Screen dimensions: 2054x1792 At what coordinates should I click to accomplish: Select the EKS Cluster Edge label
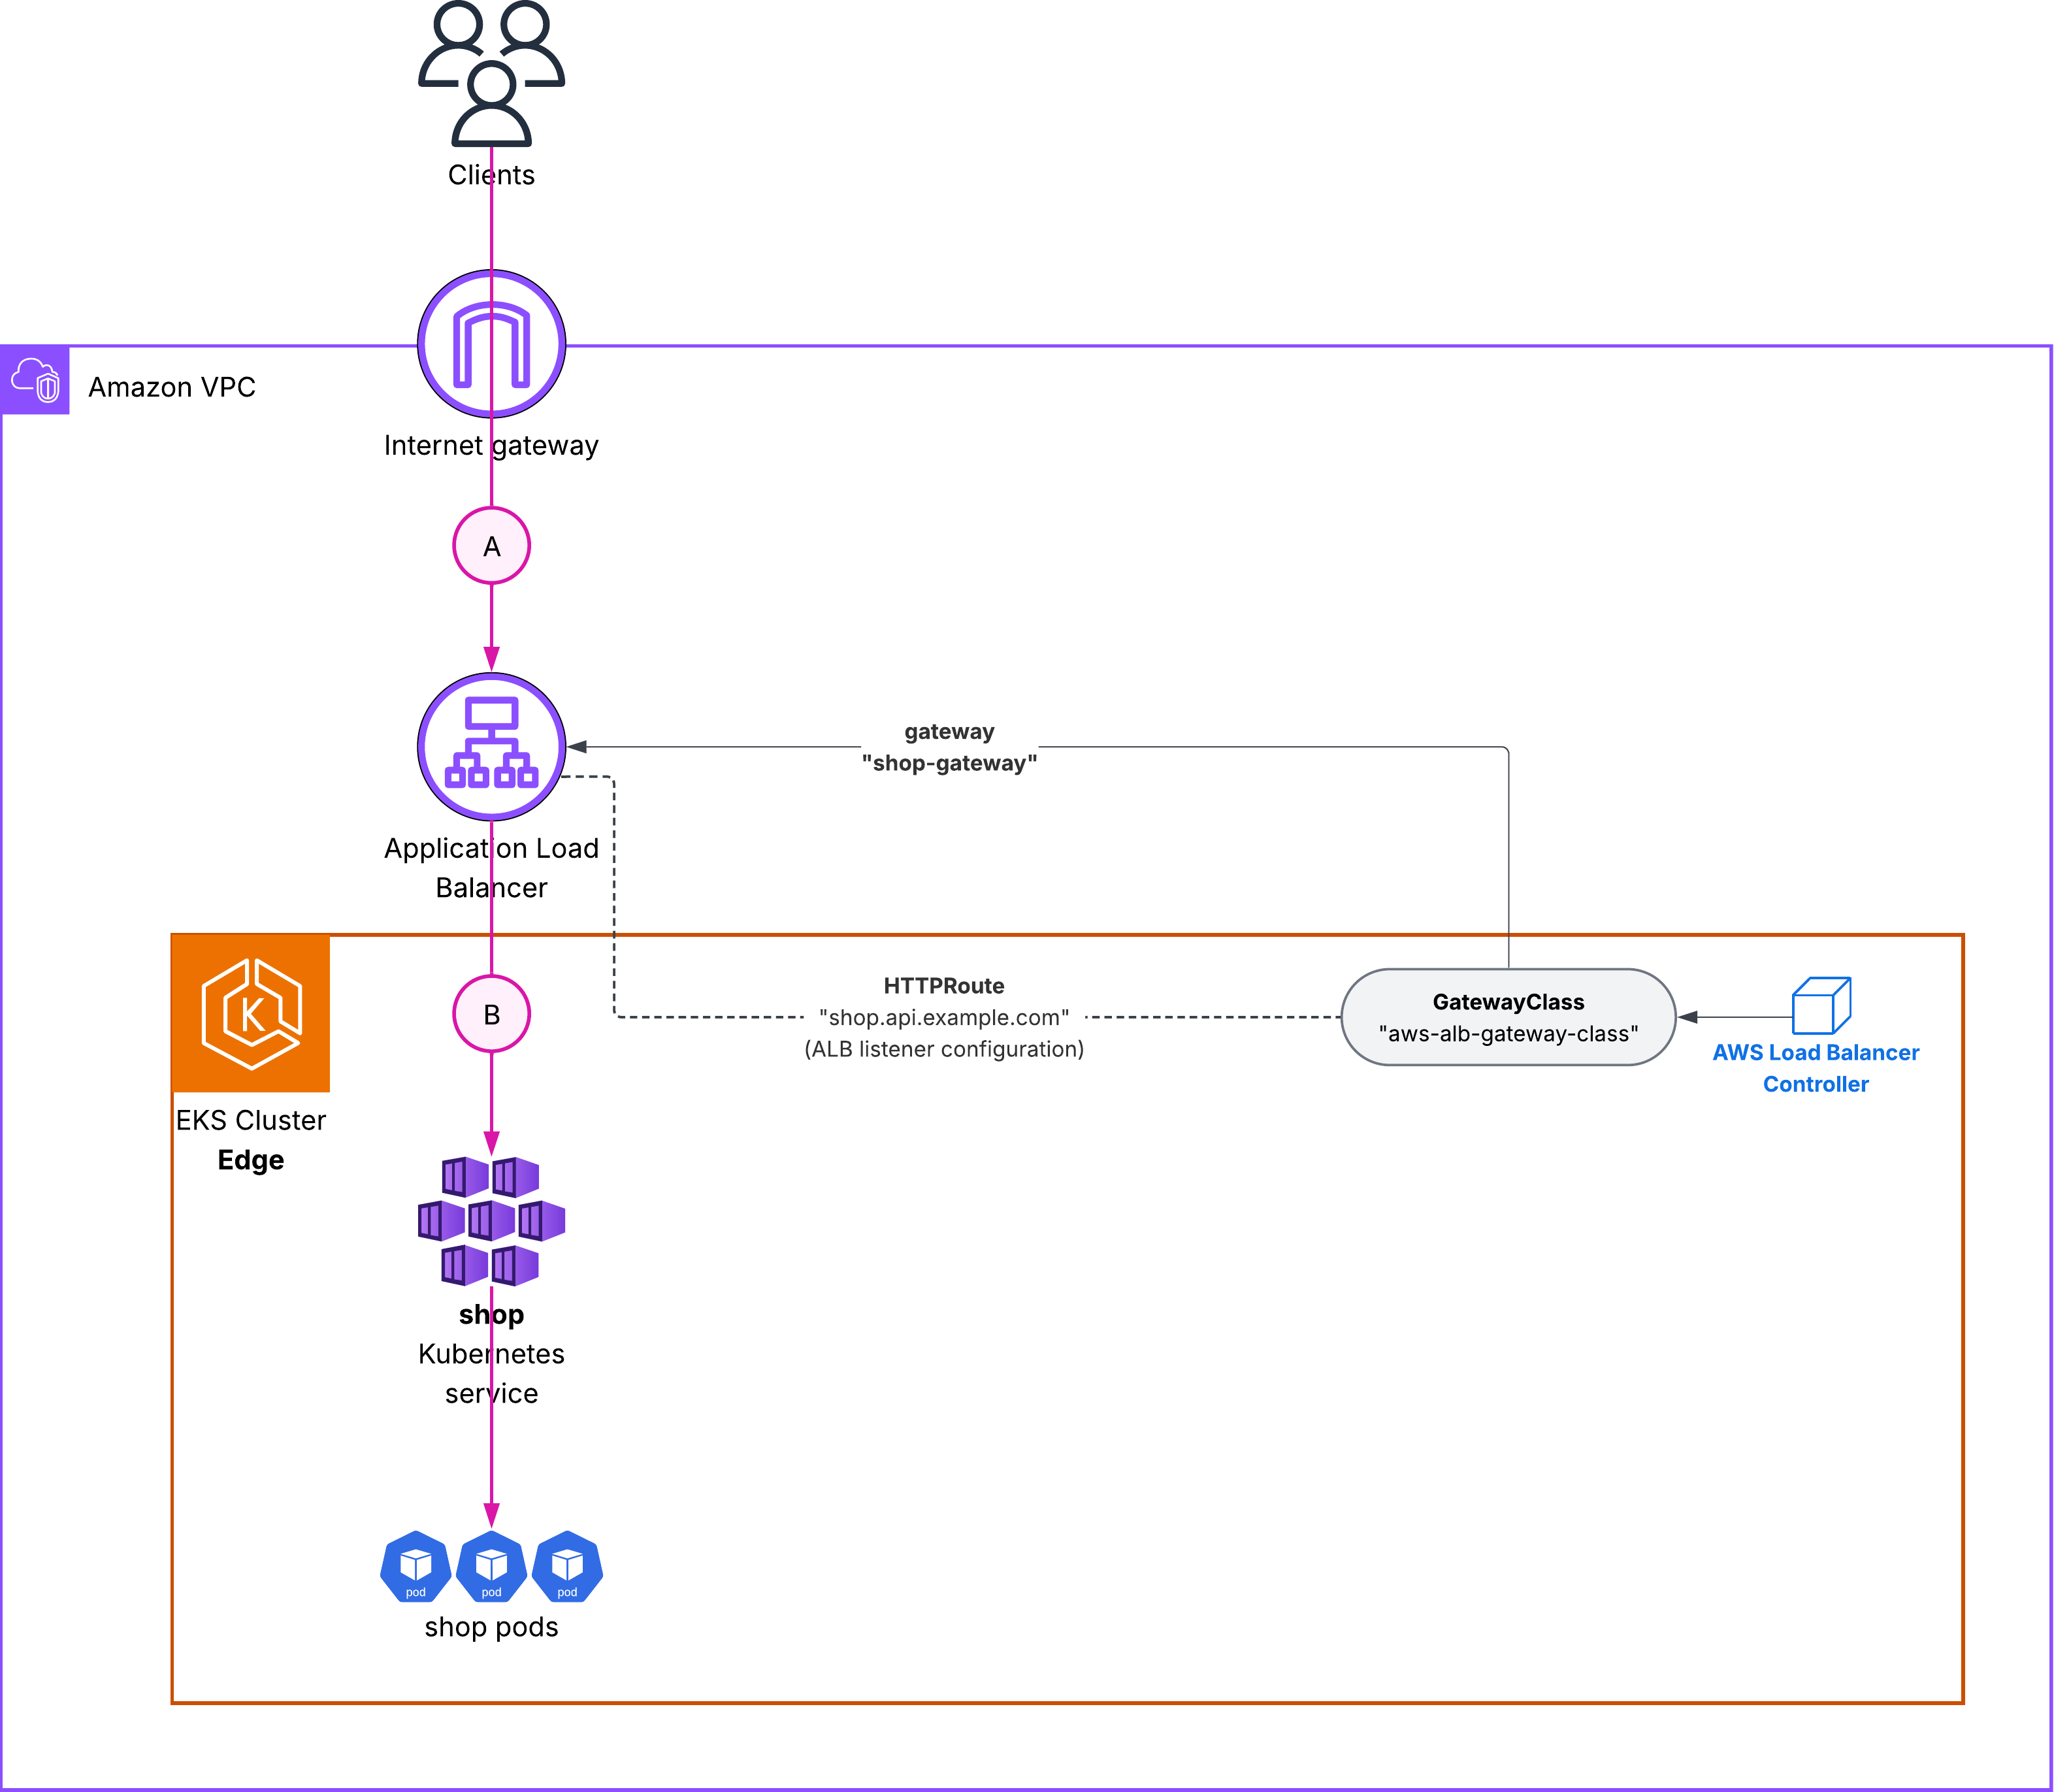[251, 1140]
